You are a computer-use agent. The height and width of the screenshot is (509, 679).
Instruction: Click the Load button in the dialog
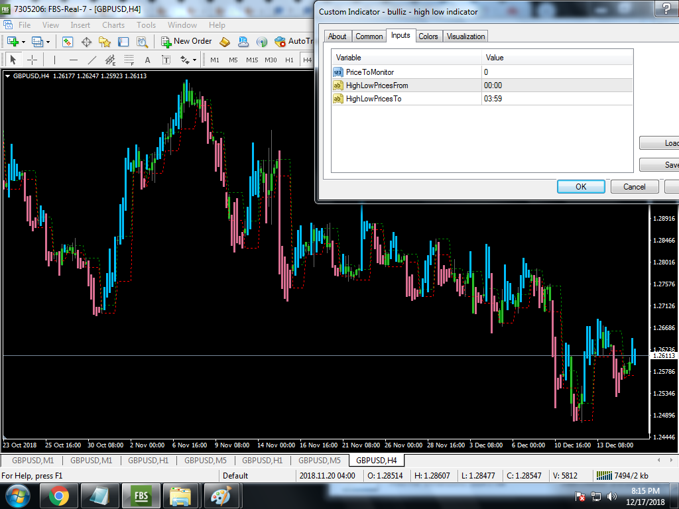pos(659,143)
